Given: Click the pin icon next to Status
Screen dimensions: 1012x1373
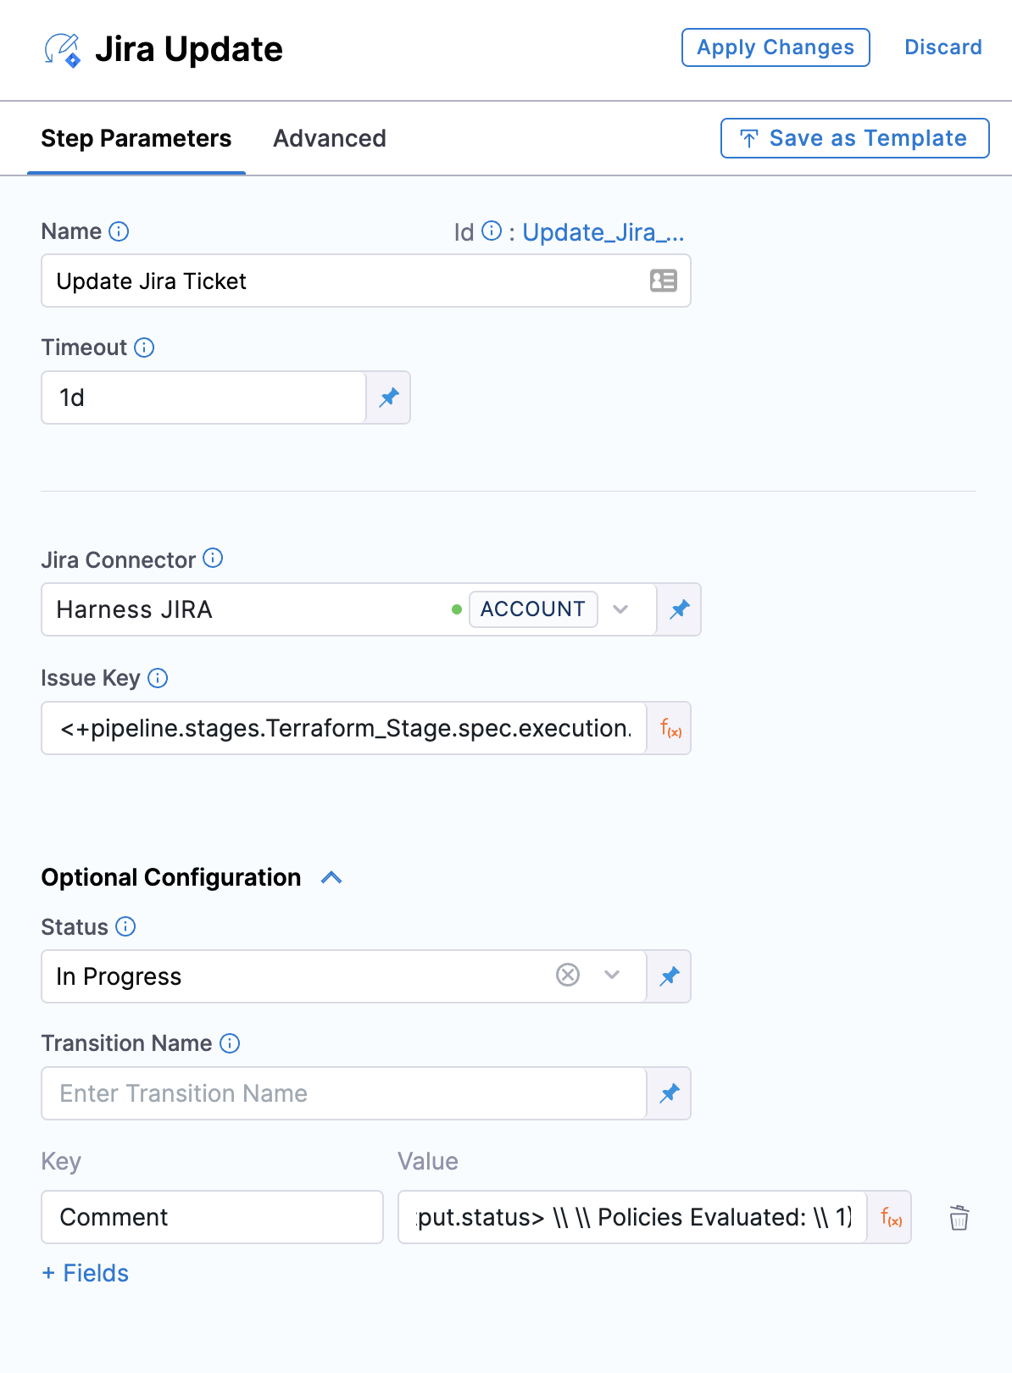Looking at the screenshot, I should pyautogui.click(x=670, y=976).
